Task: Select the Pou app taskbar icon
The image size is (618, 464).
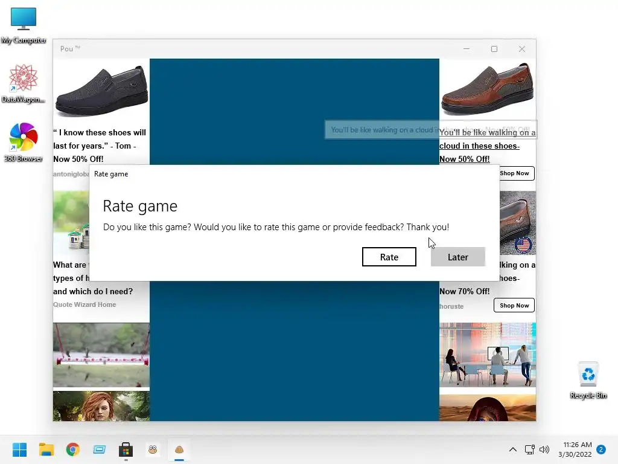Action: click(x=179, y=449)
